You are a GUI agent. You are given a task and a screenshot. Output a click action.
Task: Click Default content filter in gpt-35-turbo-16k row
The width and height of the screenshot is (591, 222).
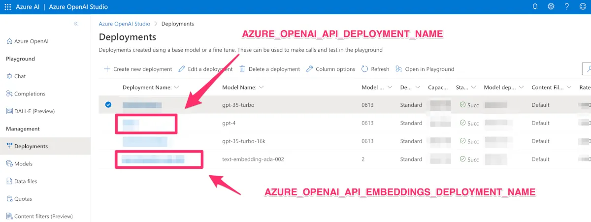click(x=540, y=141)
